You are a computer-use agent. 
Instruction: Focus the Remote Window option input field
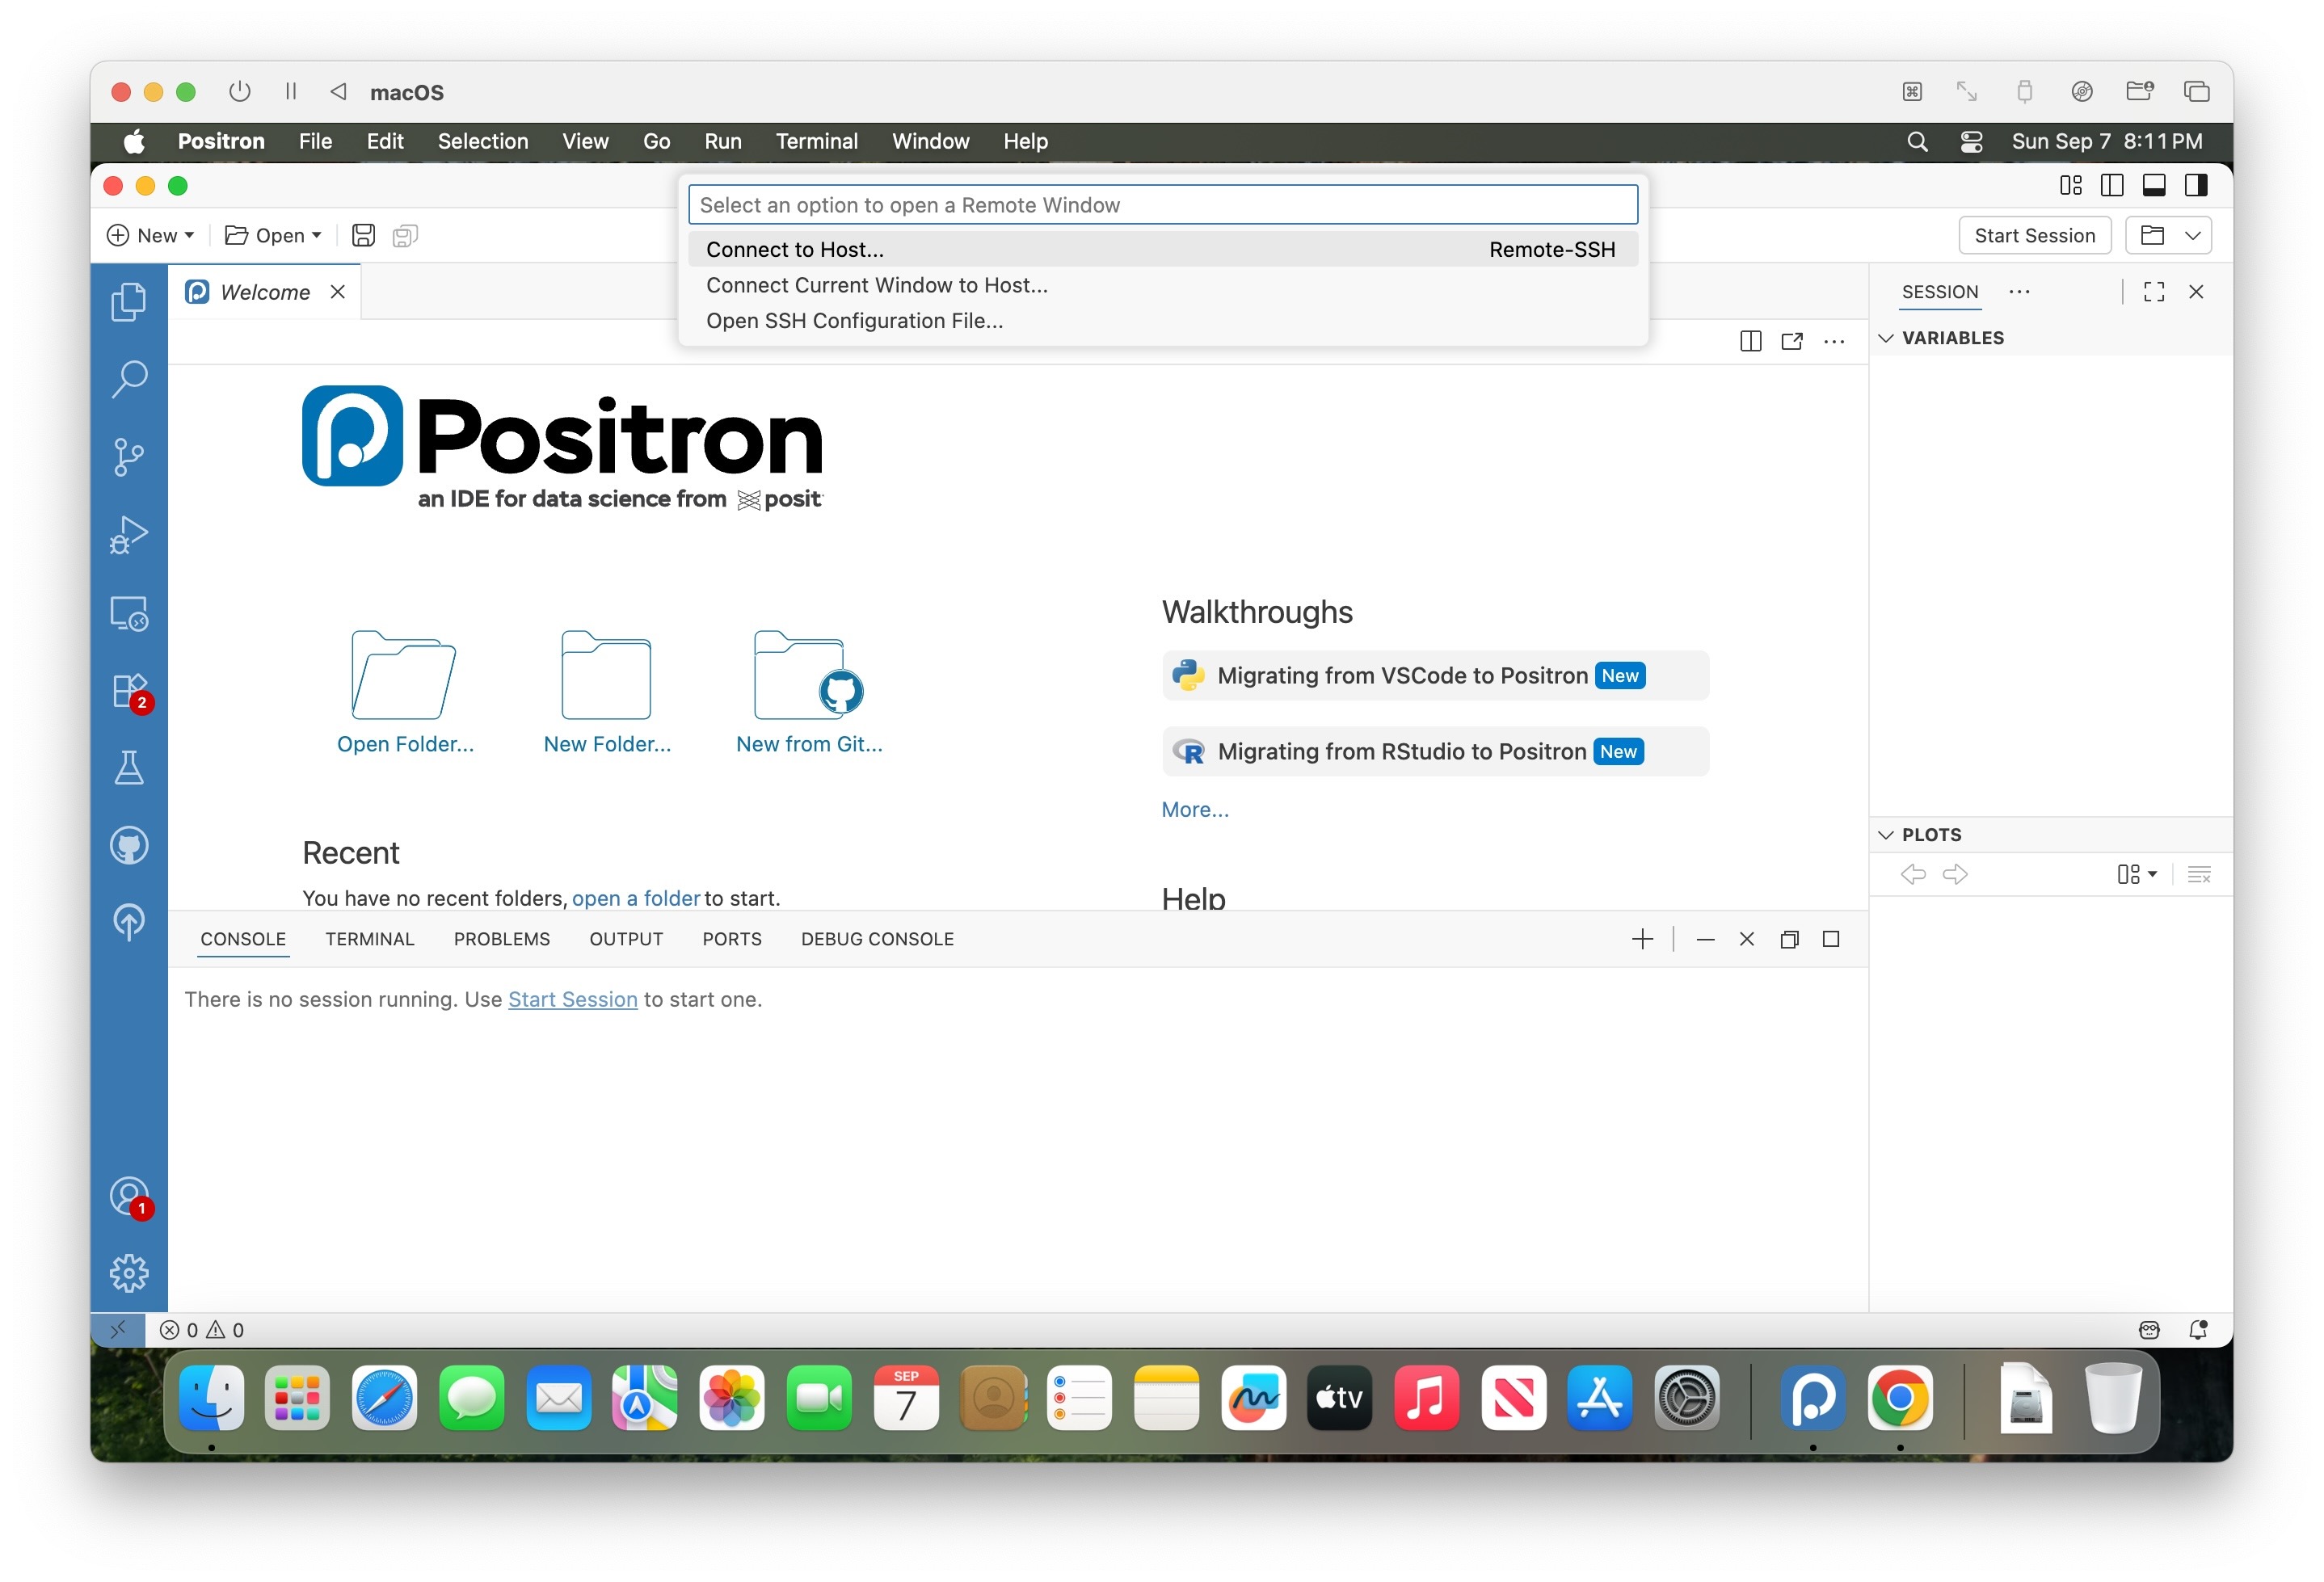(x=1162, y=205)
